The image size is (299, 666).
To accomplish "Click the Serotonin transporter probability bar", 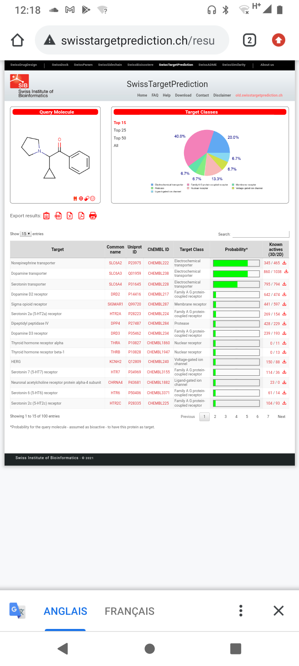I will click(x=236, y=284).
